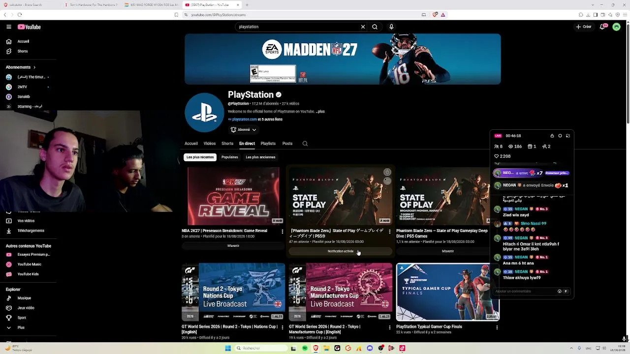
Task: Submit search with the magnifier button
Action: pos(375,27)
